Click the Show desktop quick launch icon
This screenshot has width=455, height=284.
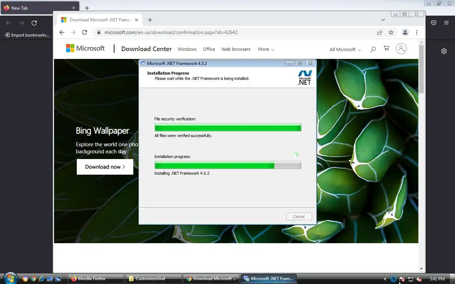click(x=50, y=279)
